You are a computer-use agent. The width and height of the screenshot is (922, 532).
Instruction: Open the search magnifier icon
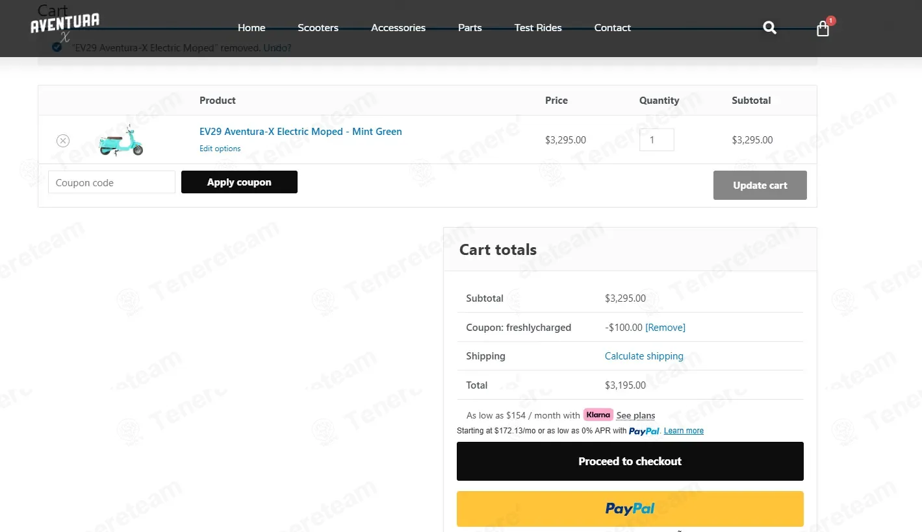[x=769, y=27]
